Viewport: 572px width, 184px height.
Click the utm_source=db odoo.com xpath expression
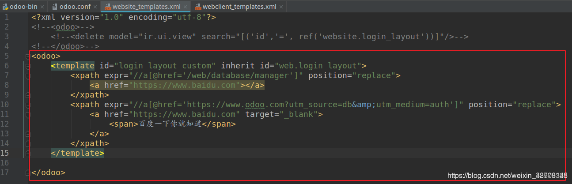click(296, 105)
